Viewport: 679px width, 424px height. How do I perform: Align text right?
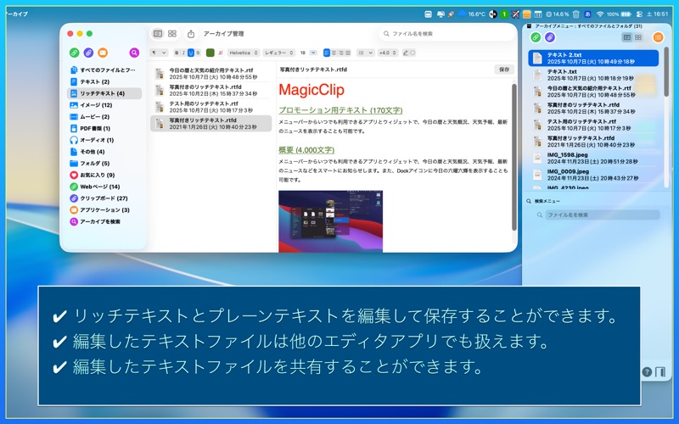click(341, 53)
